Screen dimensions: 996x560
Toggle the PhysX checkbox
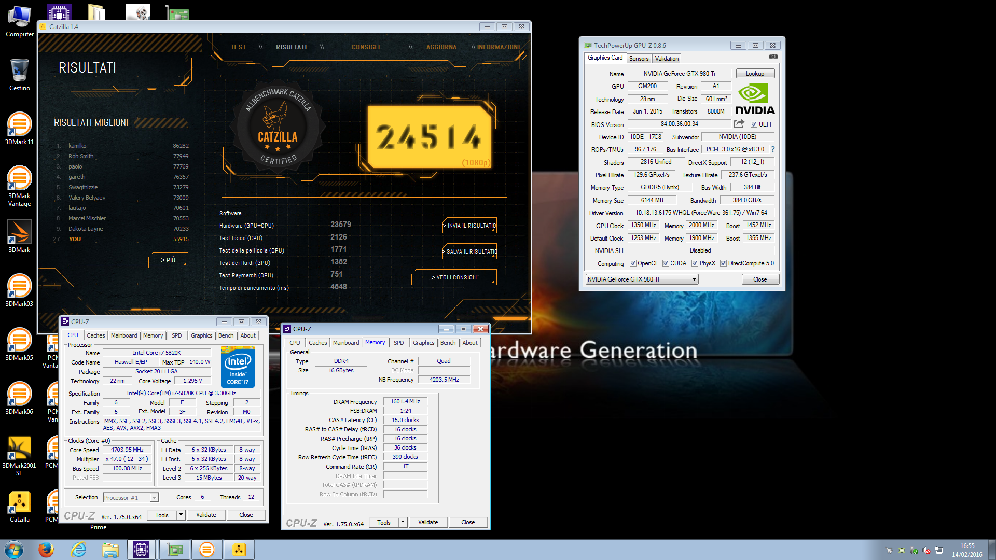point(695,263)
